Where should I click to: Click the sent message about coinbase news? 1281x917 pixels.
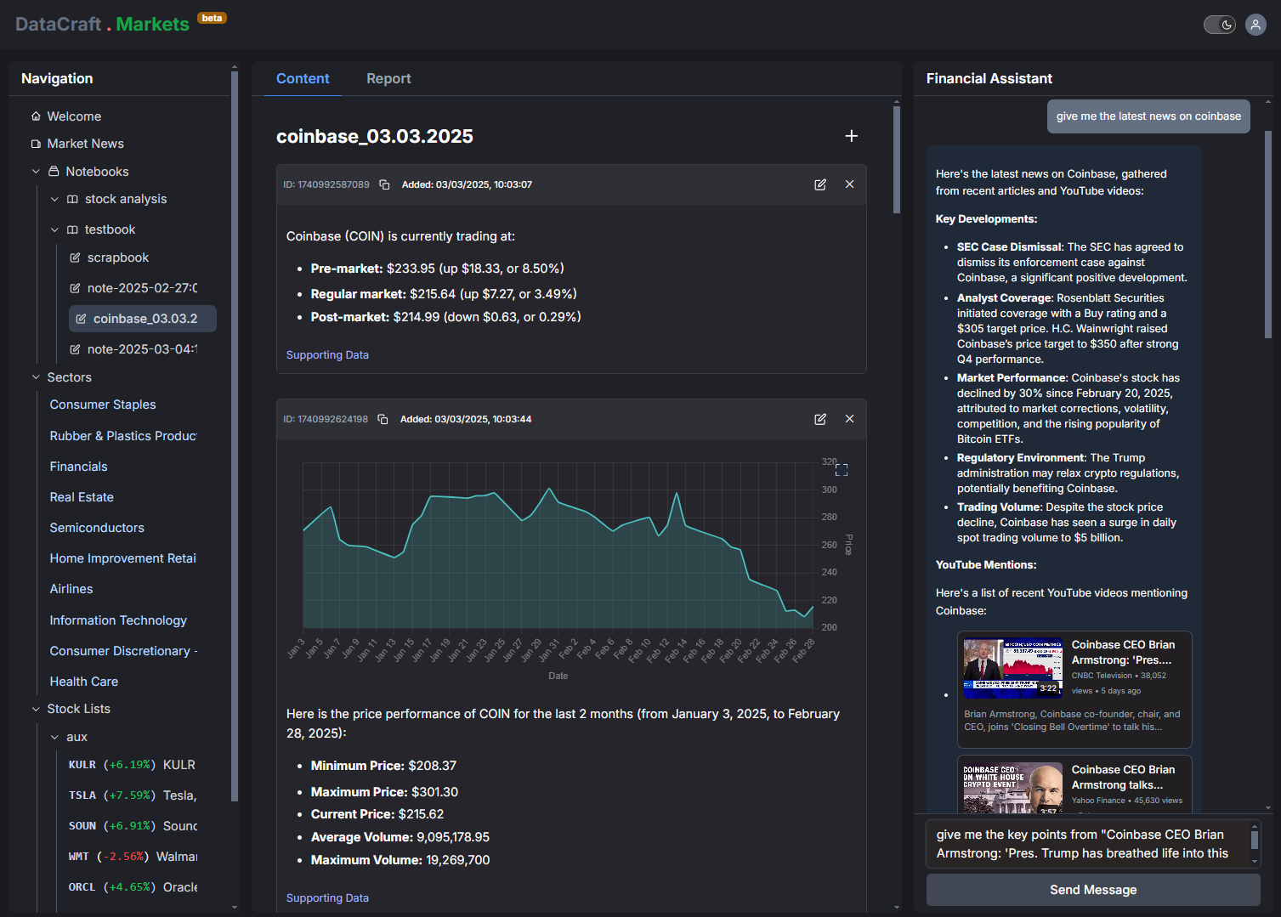click(x=1148, y=116)
